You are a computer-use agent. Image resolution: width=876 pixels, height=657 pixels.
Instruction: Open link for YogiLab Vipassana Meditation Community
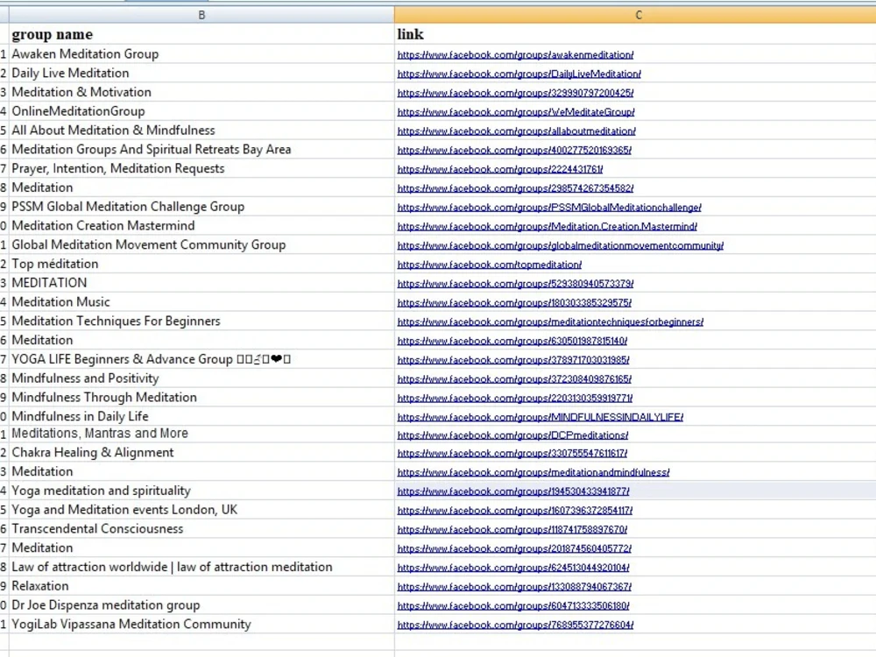[x=515, y=625]
